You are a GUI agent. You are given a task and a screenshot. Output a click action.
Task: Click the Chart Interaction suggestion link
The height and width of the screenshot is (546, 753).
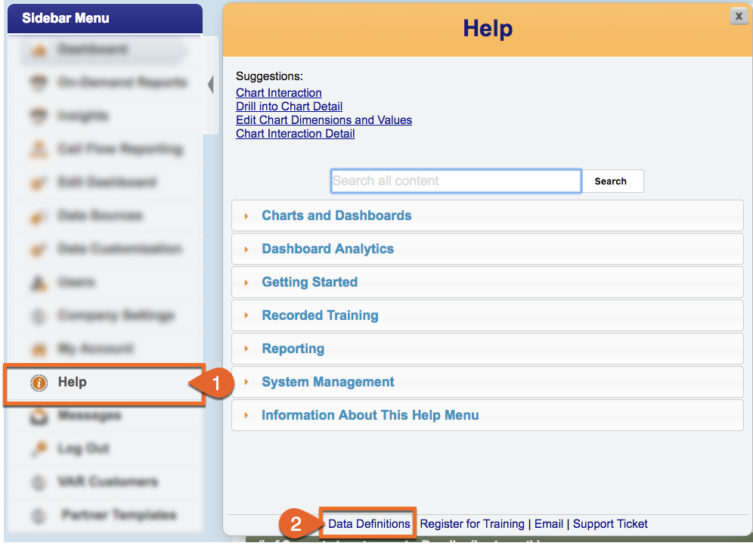pos(279,93)
